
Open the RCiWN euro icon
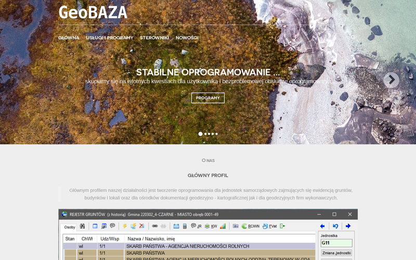pyautogui.click(x=250, y=226)
